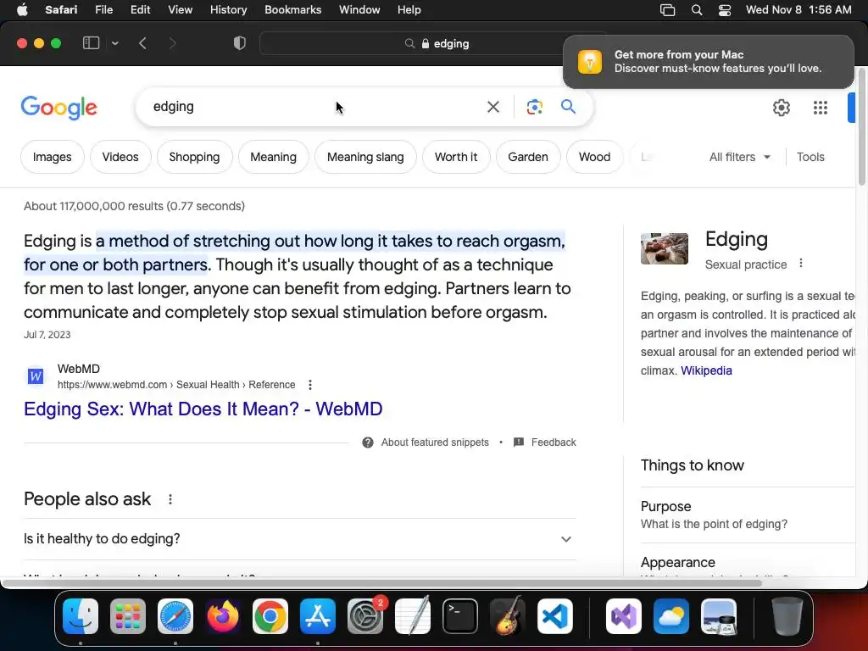Open the Weather app from the Dock
This screenshot has width=868, height=651.
(x=671, y=616)
